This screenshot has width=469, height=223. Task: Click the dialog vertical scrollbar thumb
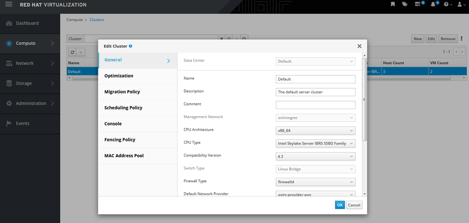click(x=364, y=100)
